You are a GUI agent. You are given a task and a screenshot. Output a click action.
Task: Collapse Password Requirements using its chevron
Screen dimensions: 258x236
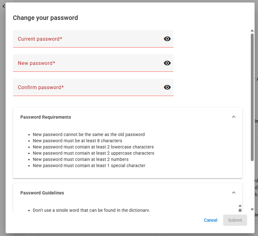(x=233, y=117)
